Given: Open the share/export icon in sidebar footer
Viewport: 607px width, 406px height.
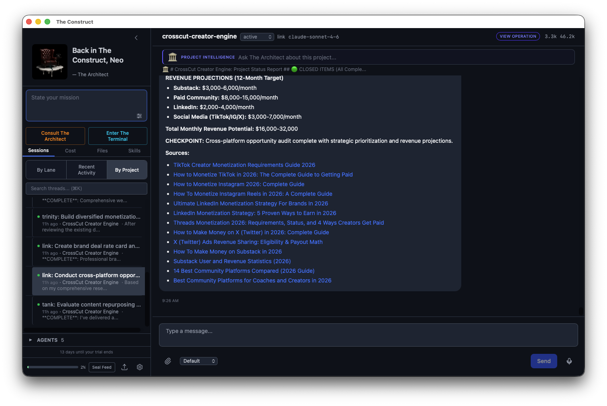Looking at the screenshot, I should point(124,367).
